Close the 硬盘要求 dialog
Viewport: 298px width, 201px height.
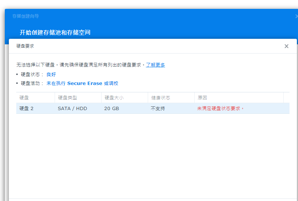pos(286,46)
